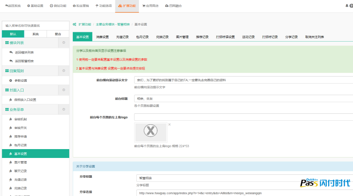Remove the logo image with the small x
This screenshot has height=196, width=353.
point(170,124)
